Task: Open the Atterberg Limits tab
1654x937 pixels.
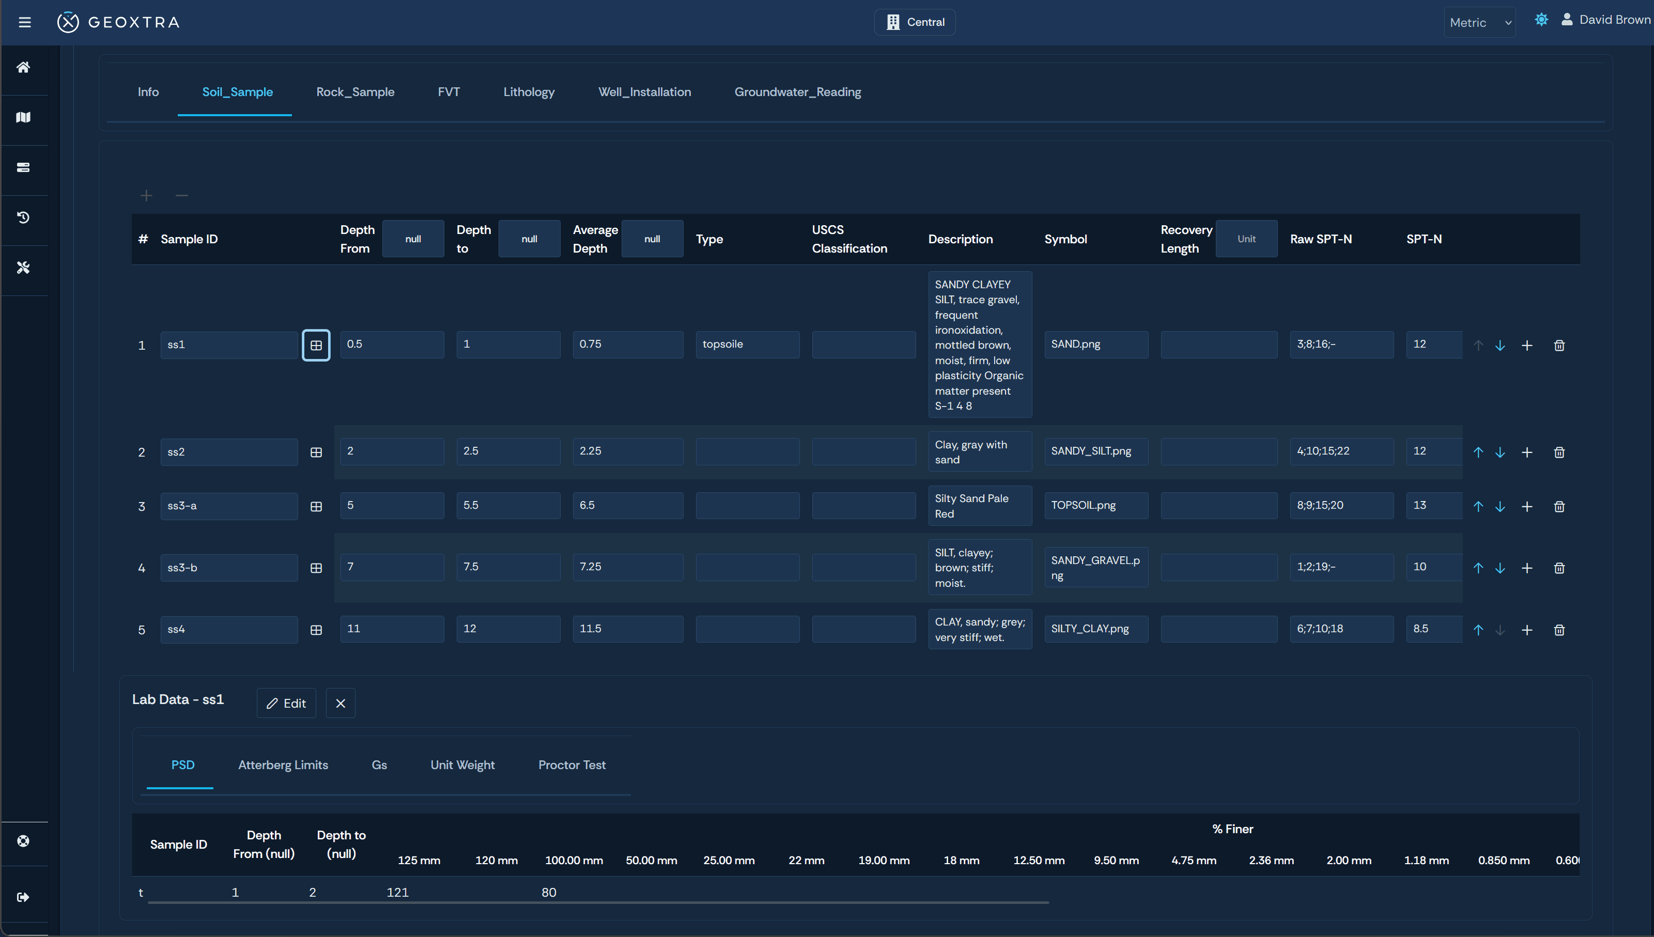Action: [x=283, y=764]
